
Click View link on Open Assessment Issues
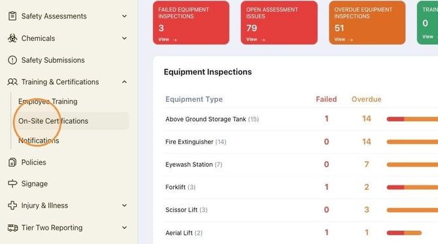(x=256, y=40)
